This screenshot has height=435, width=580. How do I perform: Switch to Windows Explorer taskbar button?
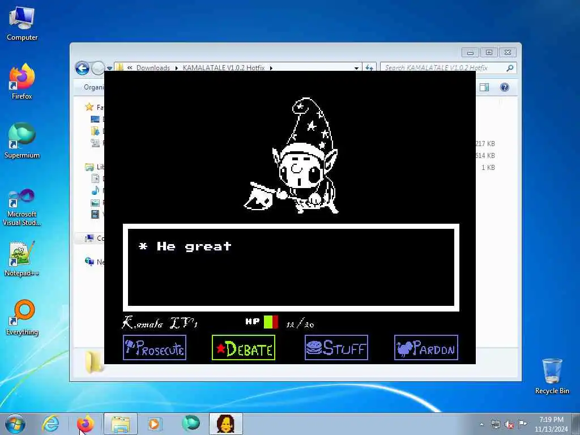pos(121,424)
